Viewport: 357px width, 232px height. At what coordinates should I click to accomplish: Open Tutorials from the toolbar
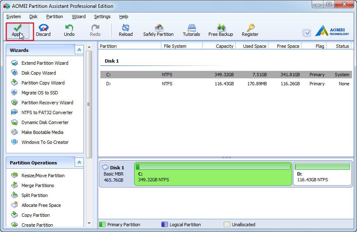coord(191,31)
